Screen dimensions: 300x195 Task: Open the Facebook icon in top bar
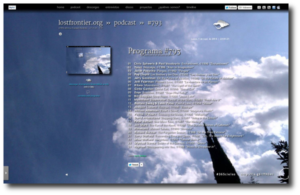pos(259,7)
